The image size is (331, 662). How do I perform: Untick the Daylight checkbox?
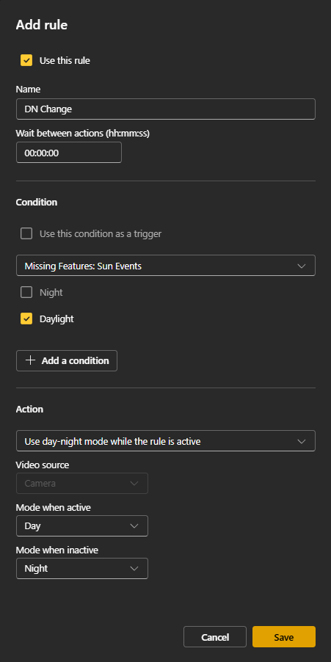click(x=26, y=319)
